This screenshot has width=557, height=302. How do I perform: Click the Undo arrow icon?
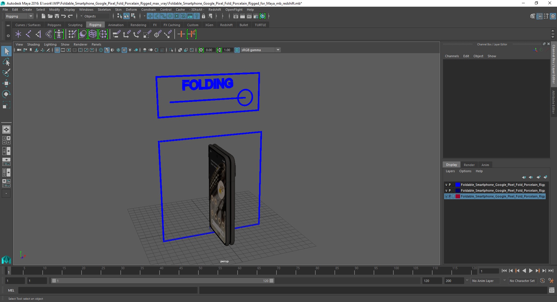pos(64,16)
